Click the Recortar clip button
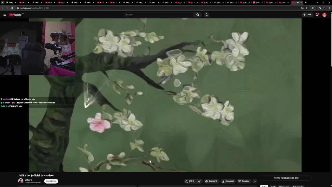This screenshot has width=332, height=187. [244, 181]
